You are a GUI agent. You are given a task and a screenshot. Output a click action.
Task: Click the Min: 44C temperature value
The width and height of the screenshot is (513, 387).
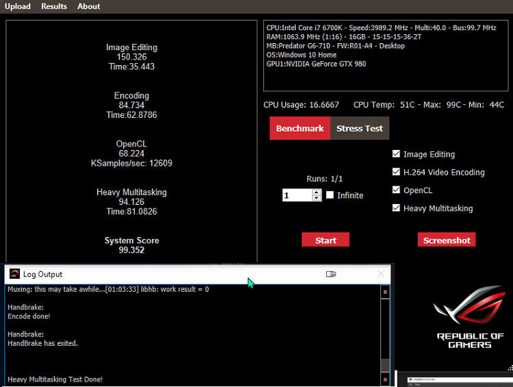pos(486,105)
